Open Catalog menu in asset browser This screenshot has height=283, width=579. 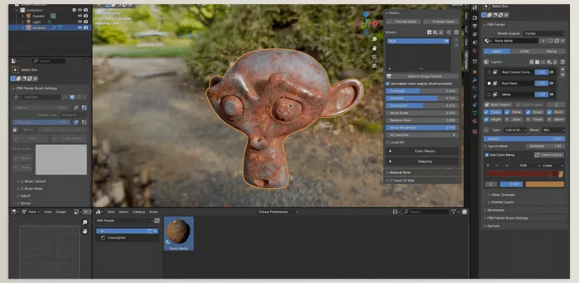point(139,212)
